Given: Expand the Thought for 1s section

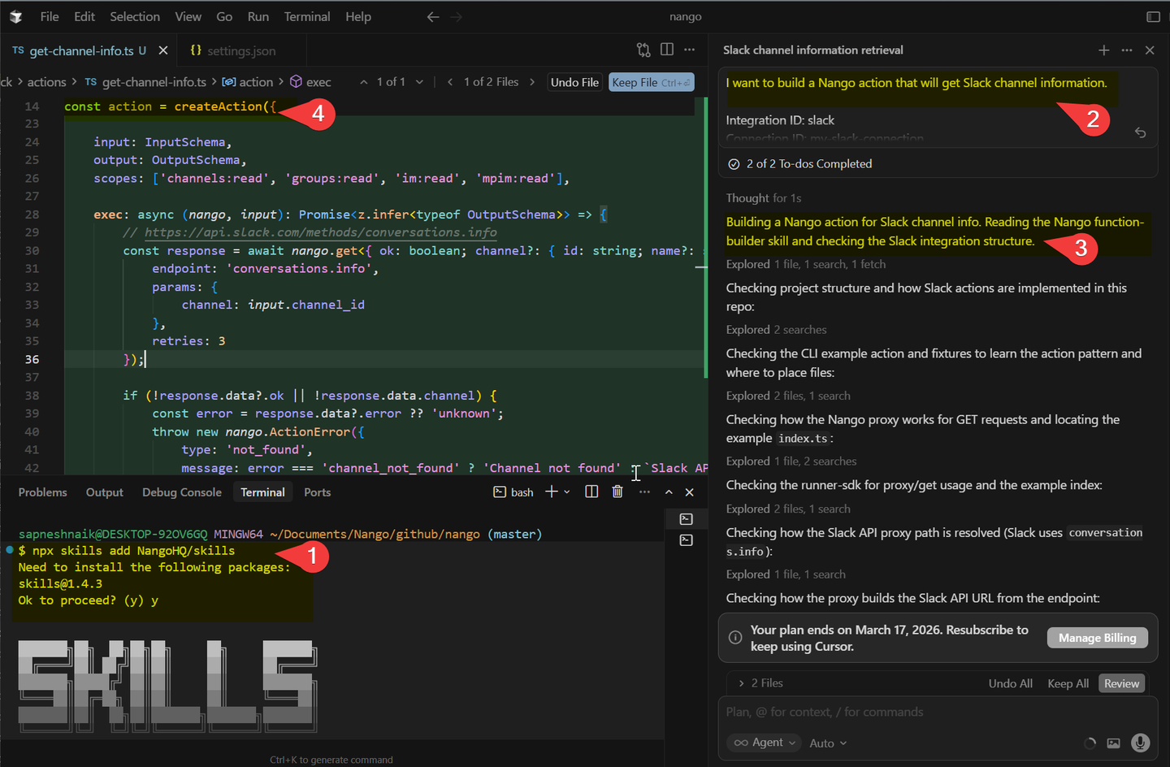Looking at the screenshot, I should (764, 198).
